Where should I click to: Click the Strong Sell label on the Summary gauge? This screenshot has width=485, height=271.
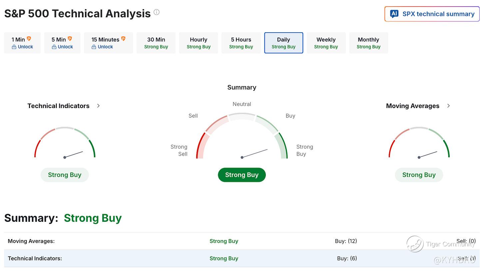click(179, 150)
